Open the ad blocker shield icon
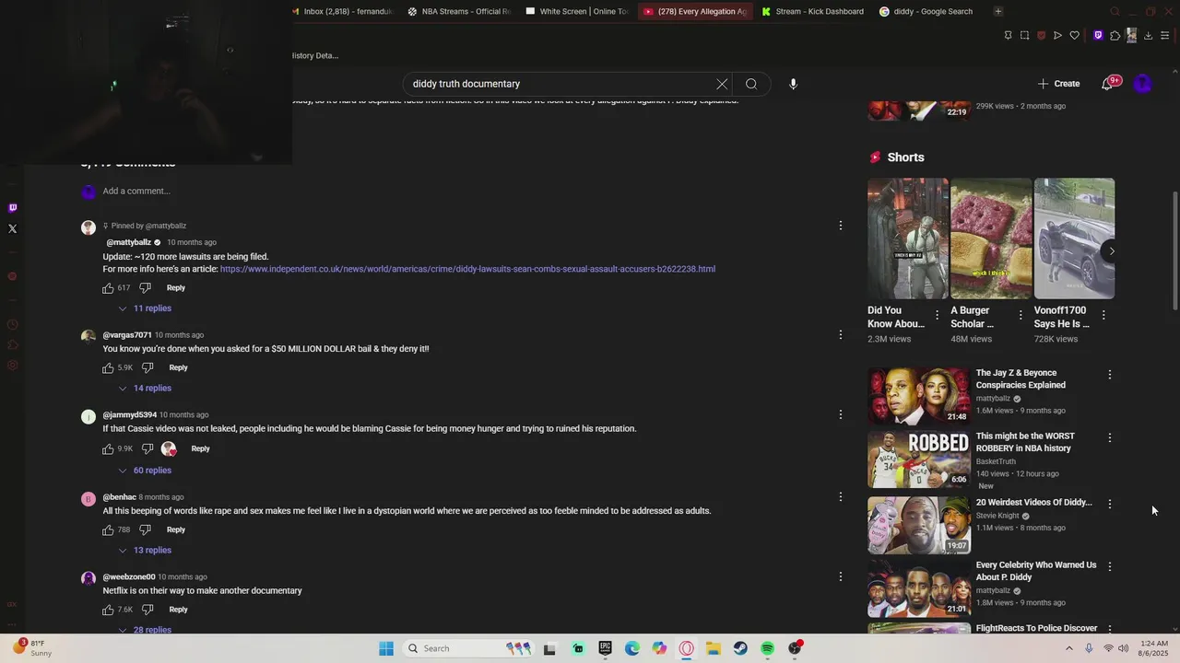 coord(1041,36)
